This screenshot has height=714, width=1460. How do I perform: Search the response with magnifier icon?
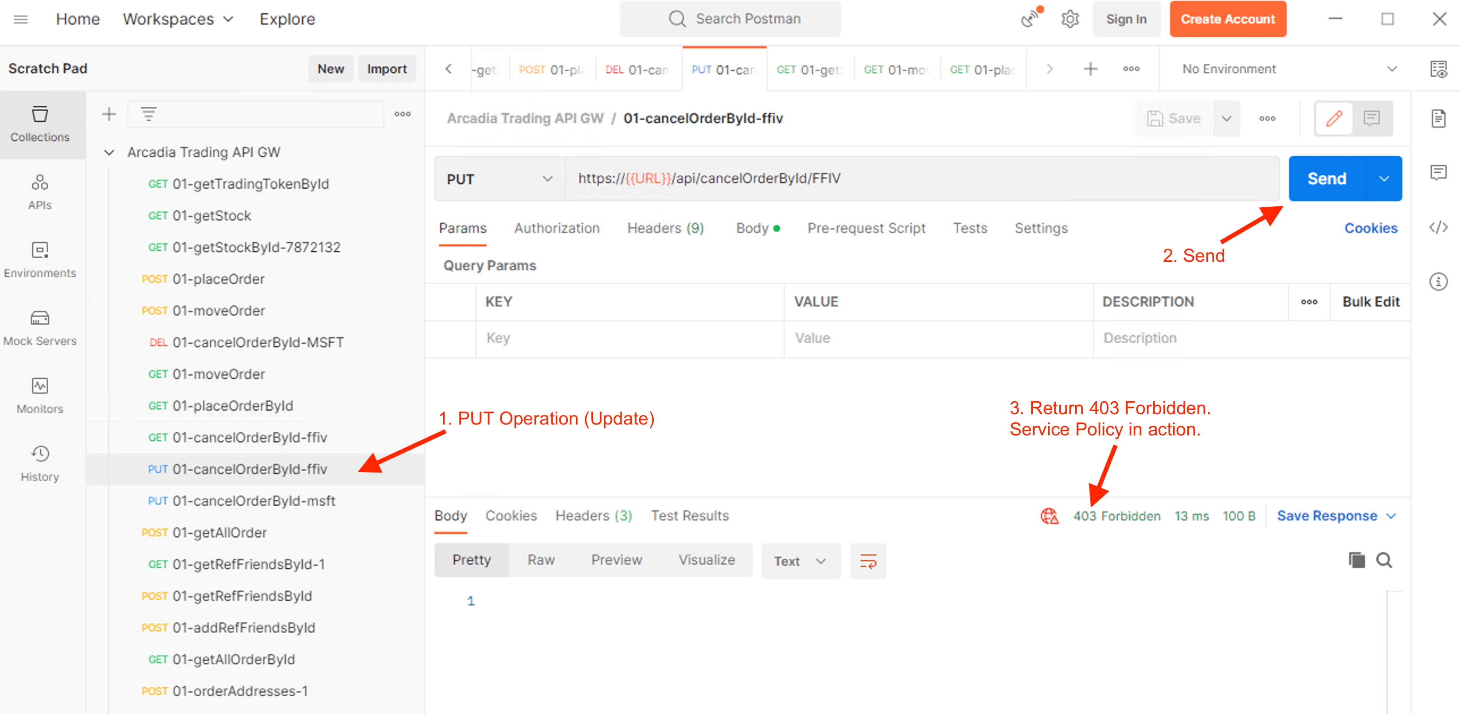click(x=1384, y=560)
